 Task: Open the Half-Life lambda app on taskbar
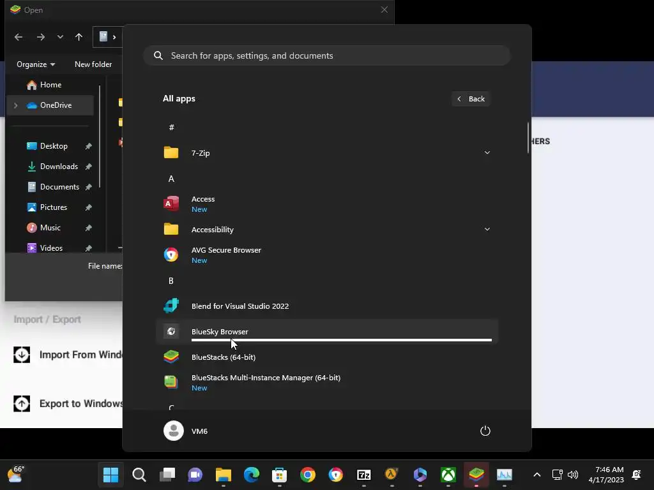point(392,475)
